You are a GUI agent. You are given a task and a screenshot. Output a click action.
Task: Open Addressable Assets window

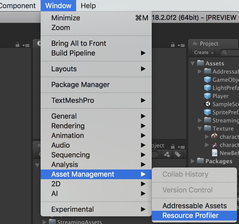coord(194,206)
